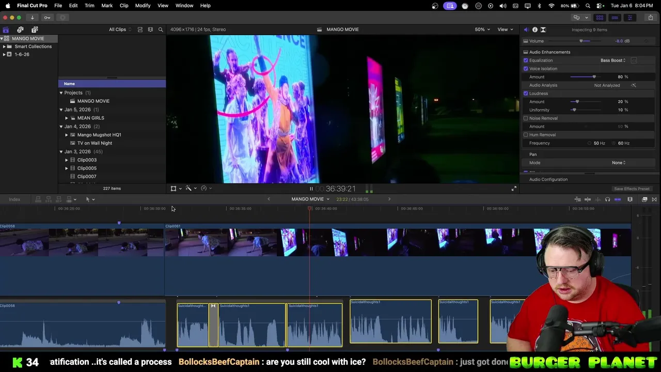Screen dimensions: 661x372
Task: Open the viewer View options dropdown
Action: tap(505, 29)
